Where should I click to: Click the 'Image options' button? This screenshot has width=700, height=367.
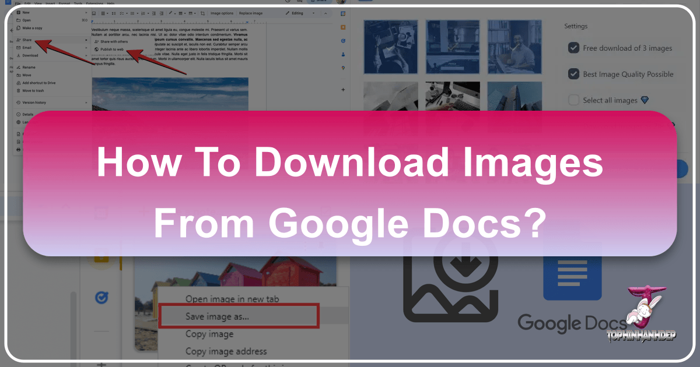(x=222, y=13)
